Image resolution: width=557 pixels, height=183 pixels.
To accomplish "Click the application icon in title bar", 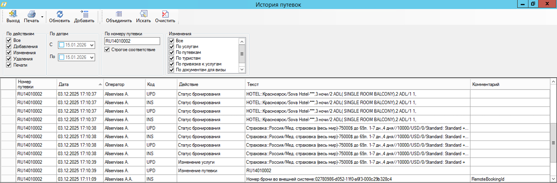I will click(x=4, y=4).
